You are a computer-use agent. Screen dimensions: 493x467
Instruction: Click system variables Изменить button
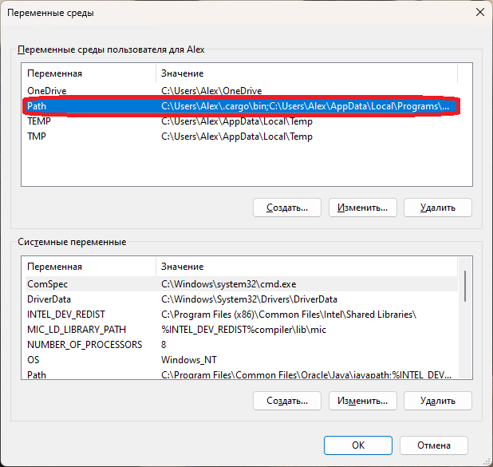pos(362,401)
